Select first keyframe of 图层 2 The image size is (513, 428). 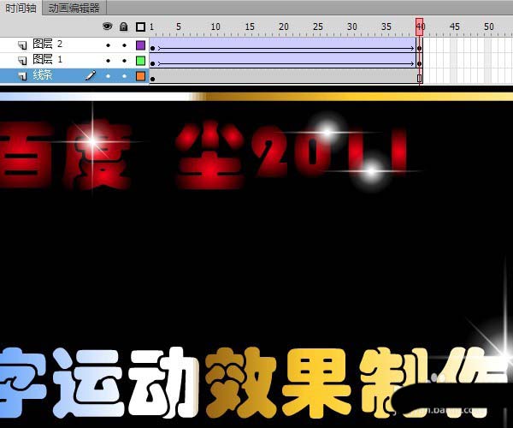pyautogui.click(x=152, y=49)
